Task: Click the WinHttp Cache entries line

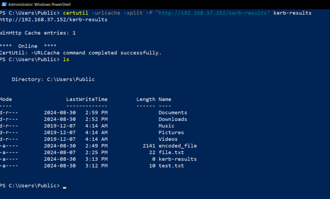Action: click(x=38, y=33)
